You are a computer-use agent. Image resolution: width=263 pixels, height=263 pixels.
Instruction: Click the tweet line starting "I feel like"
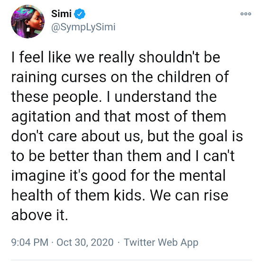116,57
